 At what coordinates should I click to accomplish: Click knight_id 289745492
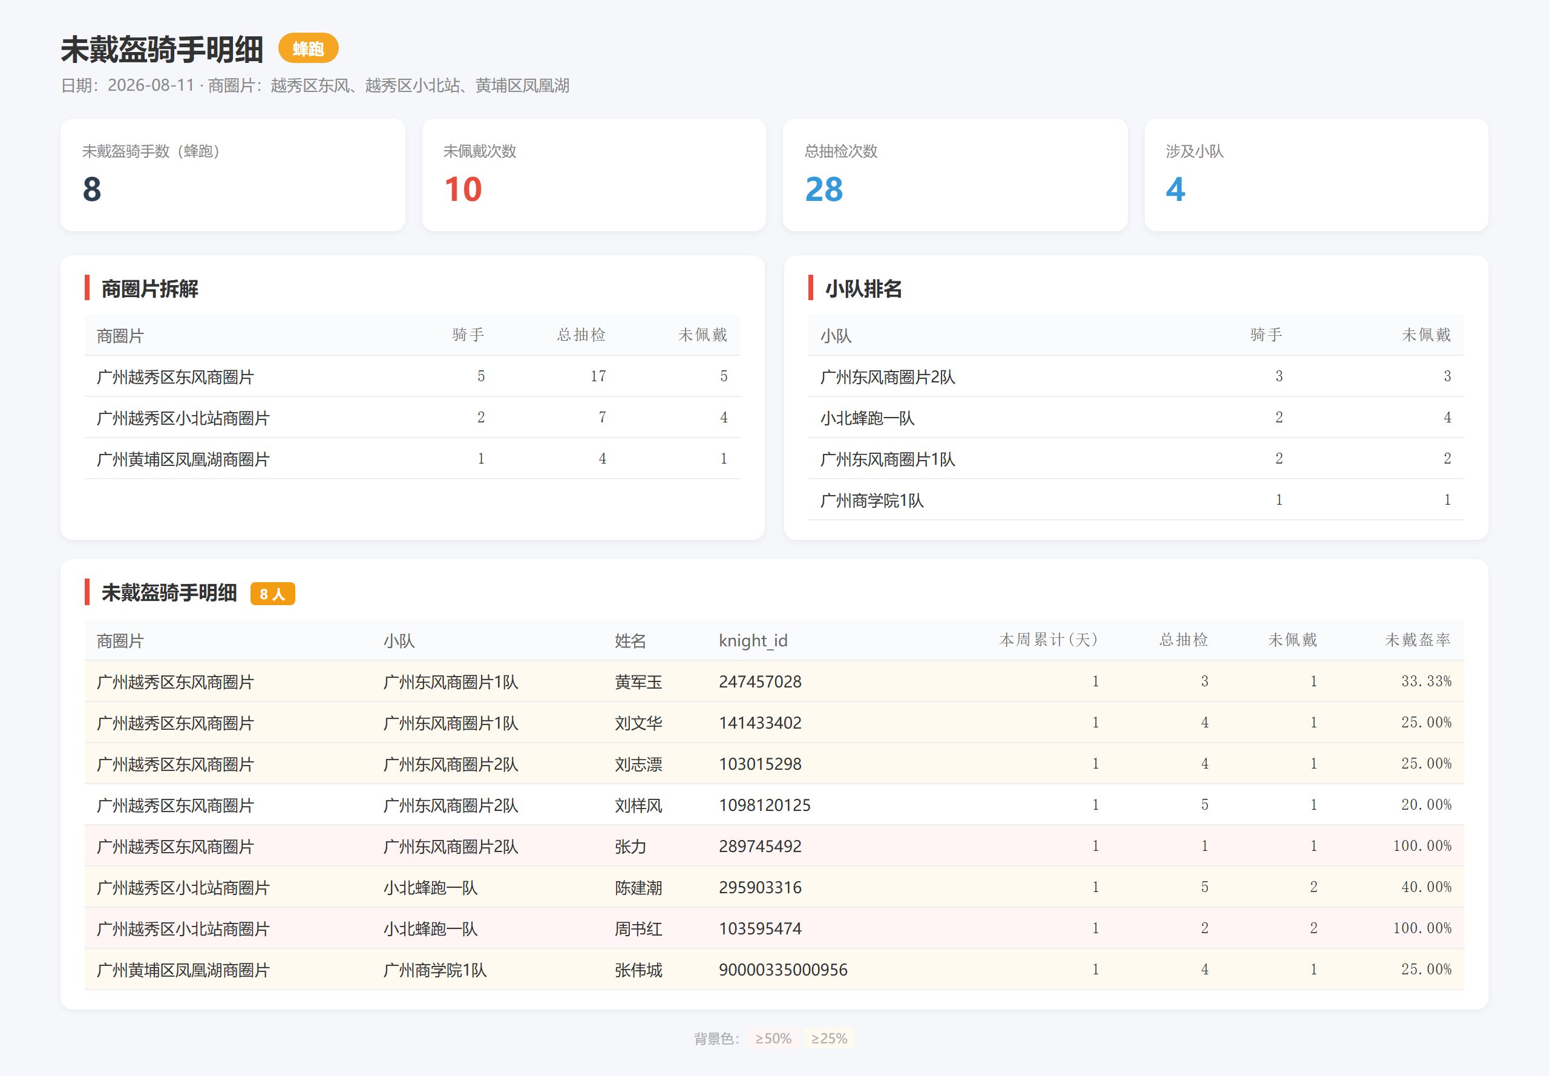[761, 846]
